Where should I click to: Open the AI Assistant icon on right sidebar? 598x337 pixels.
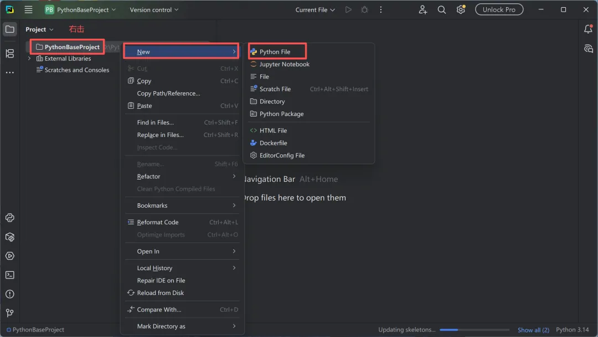pyautogui.click(x=588, y=49)
